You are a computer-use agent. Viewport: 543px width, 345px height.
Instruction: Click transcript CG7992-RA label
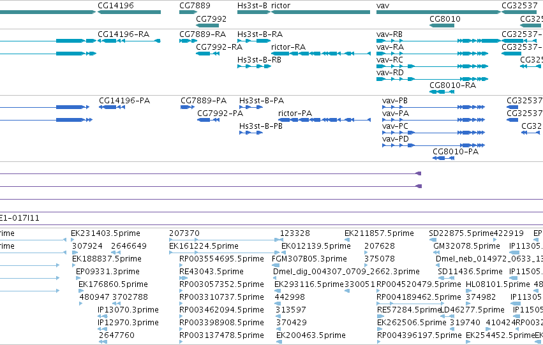[x=219, y=47]
